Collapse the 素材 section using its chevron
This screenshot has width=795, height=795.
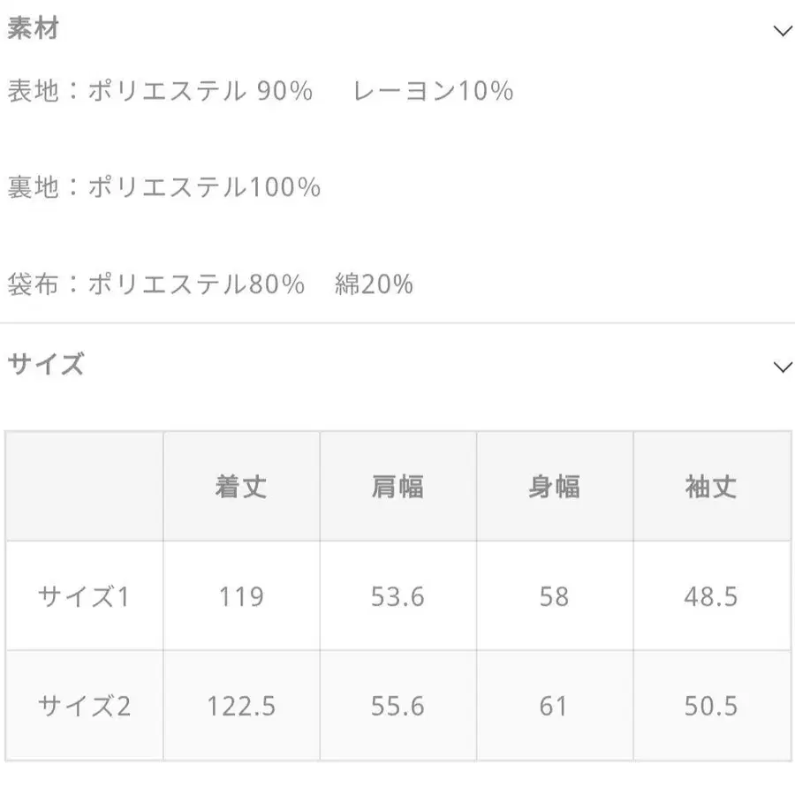point(781,29)
